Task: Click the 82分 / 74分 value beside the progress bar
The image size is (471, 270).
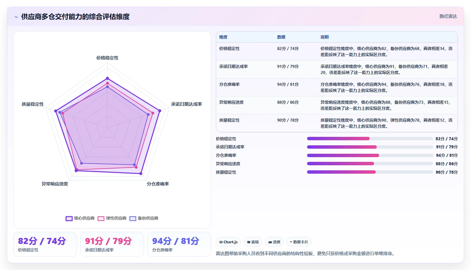Action: (x=447, y=139)
